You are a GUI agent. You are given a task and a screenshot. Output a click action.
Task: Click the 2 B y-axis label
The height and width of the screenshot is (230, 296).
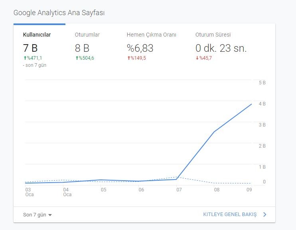pos(262,146)
